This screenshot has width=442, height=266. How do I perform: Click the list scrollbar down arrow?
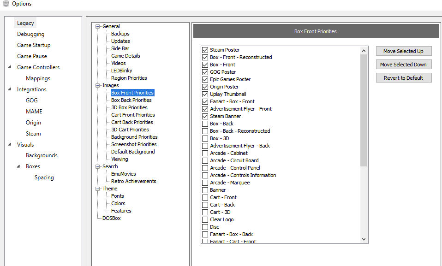click(x=364, y=239)
